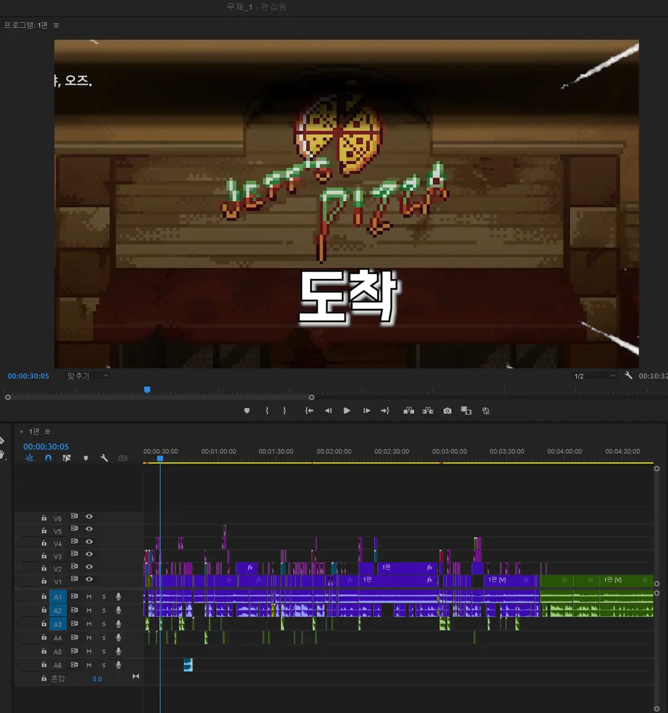Viewport: 668px width, 713px height.
Task: Click the Program Monitor settings wrench icon
Action: tap(628, 376)
